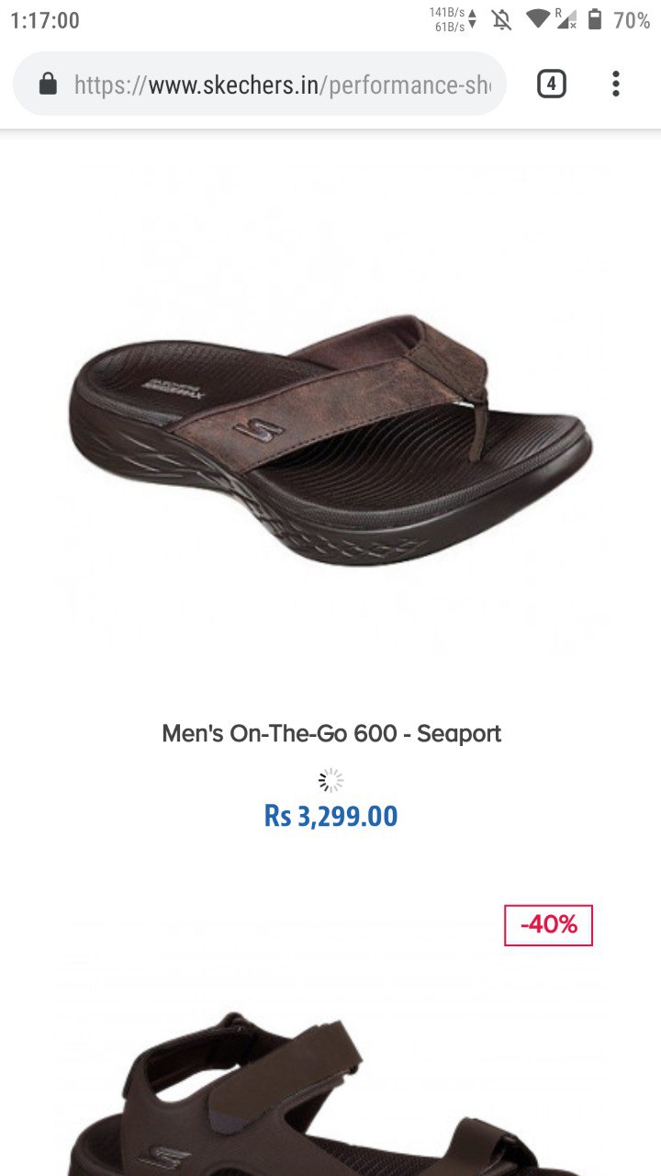Screen dimensions: 661x1176
Task: Tap the 1:17:00 clock
Action: coord(45,20)
